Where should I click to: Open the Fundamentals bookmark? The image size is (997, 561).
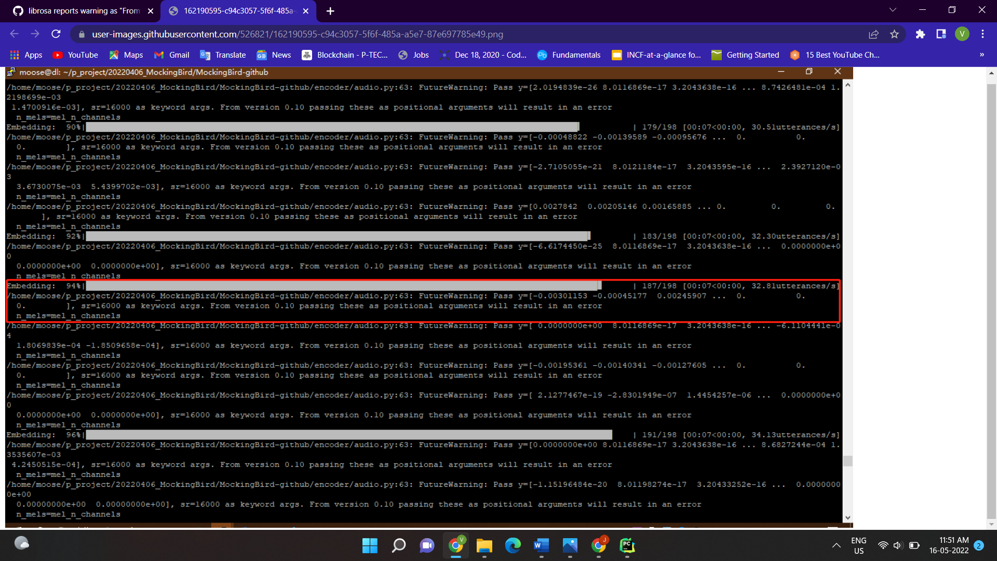[x=569, y=55]
